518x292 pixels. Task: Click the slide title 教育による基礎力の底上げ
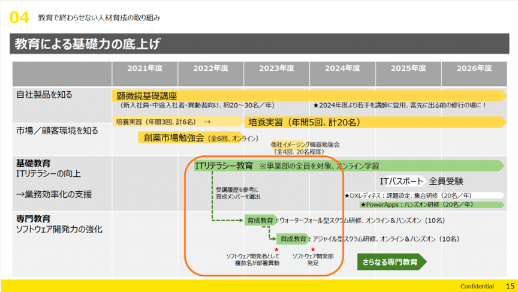tap(87, 43)
